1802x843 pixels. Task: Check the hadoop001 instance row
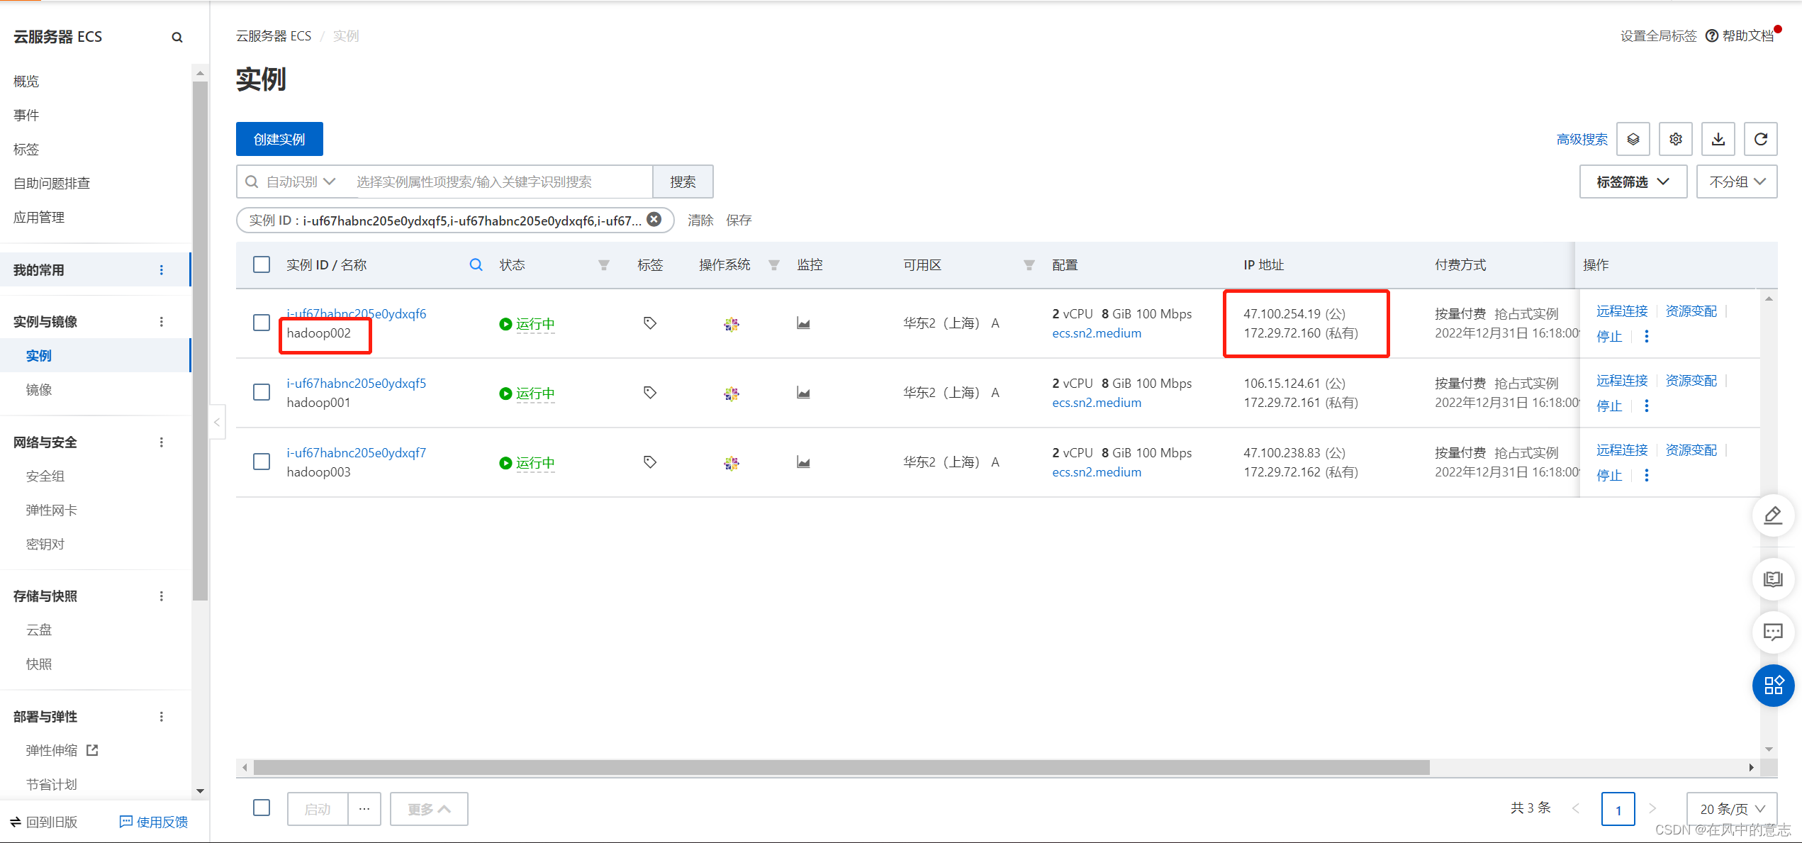tap(262, 392)
